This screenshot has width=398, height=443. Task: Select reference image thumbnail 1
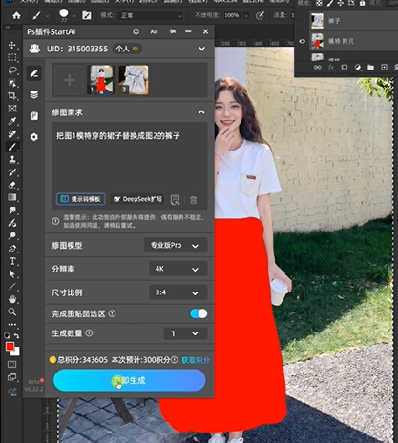click(x=100, y=80)
